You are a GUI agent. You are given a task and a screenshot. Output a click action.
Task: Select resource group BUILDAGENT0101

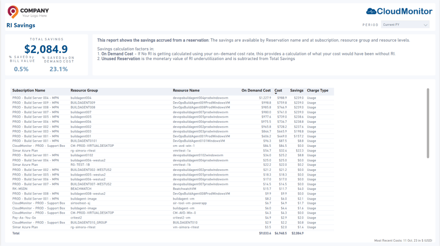click(84, 141)
